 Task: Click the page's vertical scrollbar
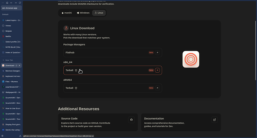coord(256,51)
